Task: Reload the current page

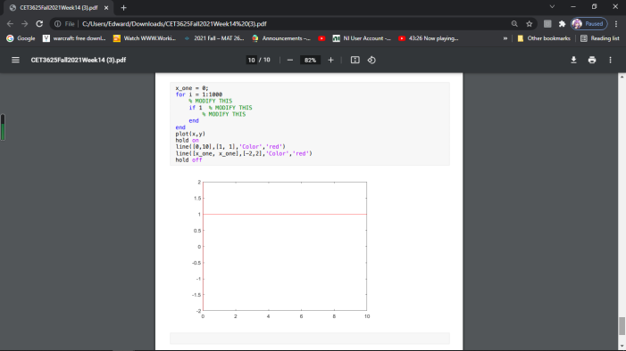Action: [x=39, y=24]
